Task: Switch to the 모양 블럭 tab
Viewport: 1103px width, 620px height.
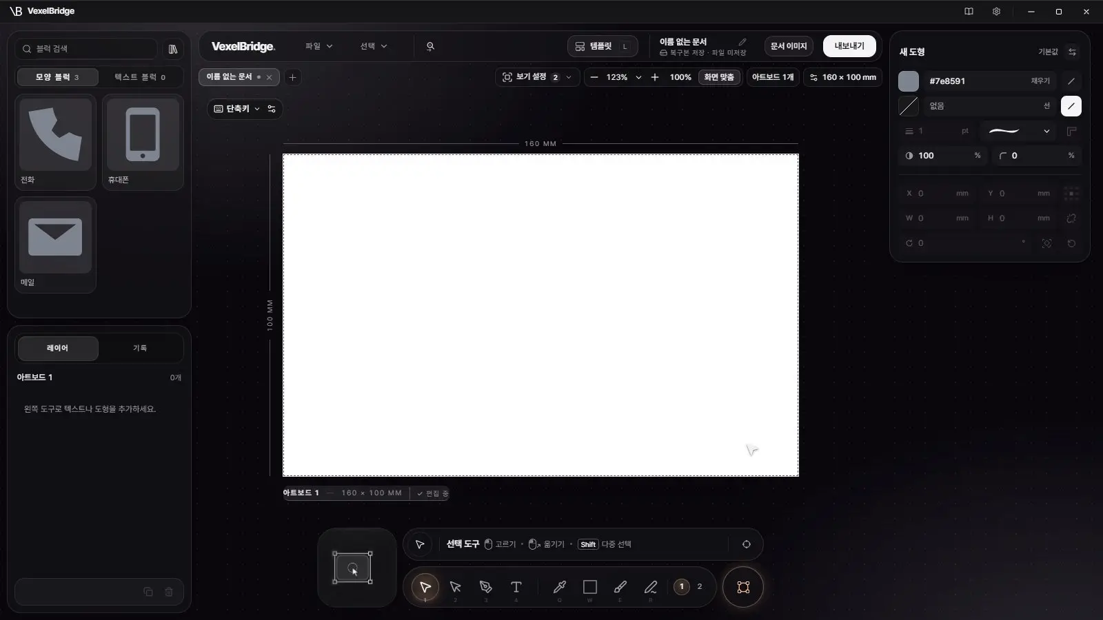Action: click(57, 77)
